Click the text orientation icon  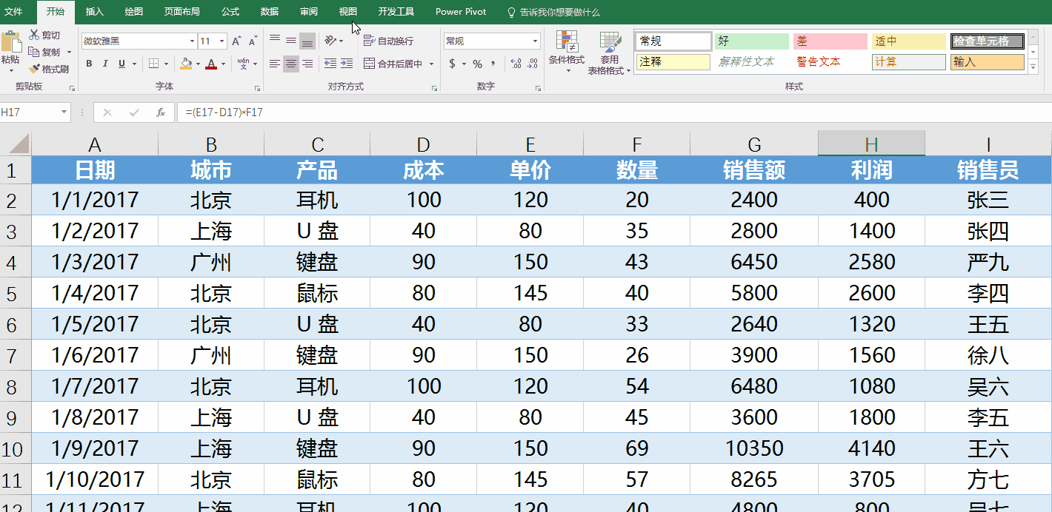[330, 41]
